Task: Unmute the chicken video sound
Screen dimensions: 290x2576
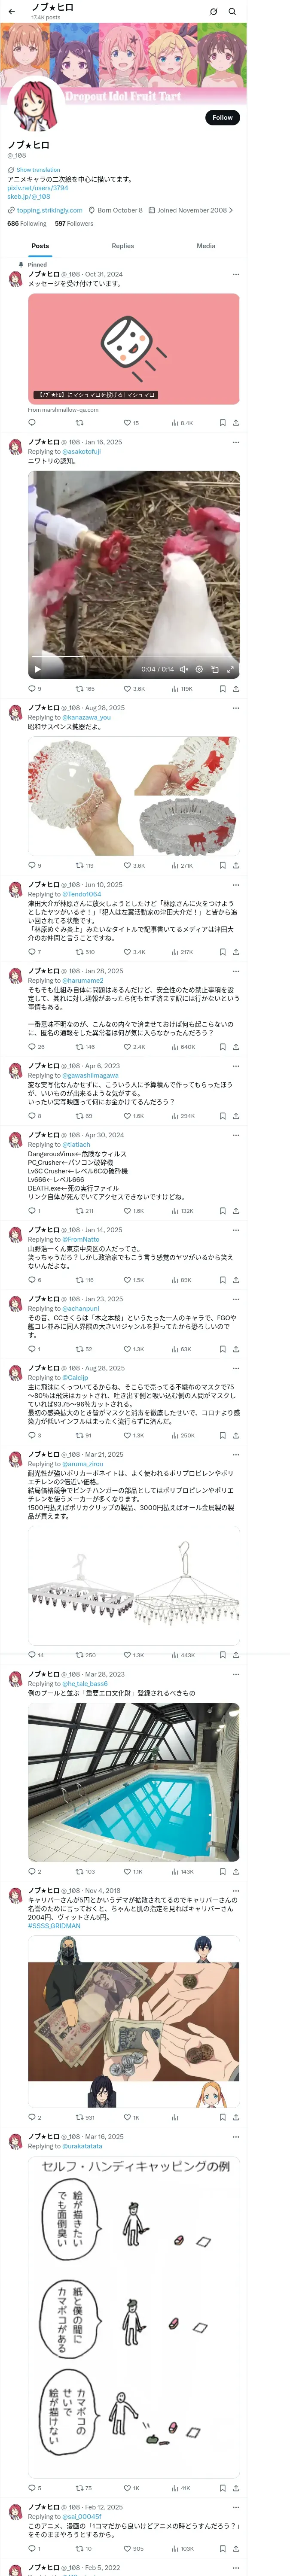Action: [184, 669]
